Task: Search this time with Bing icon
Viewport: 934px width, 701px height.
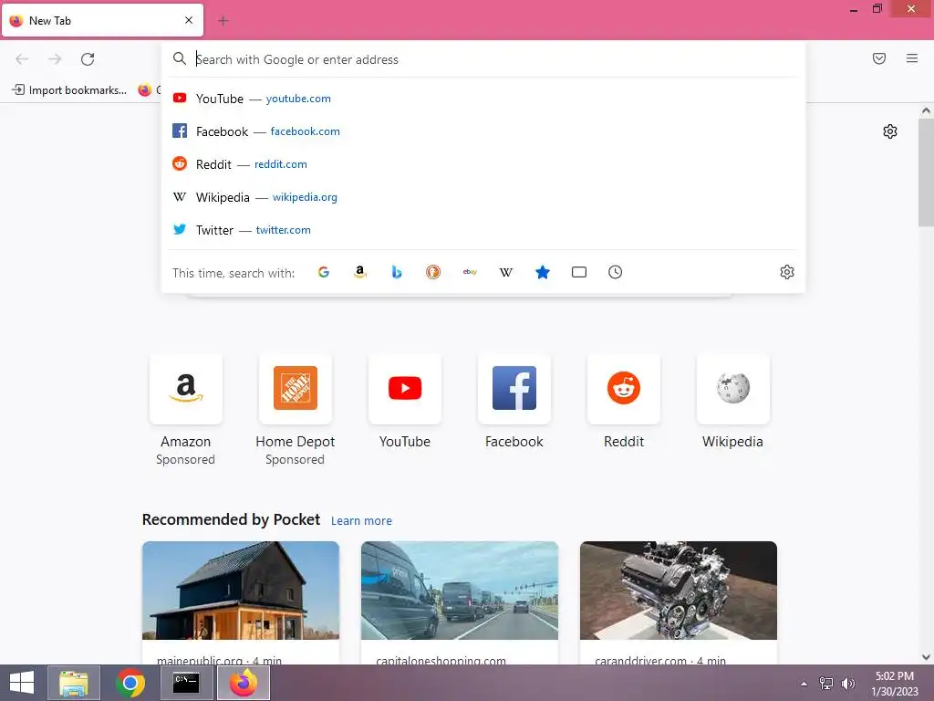Action: [x=397, y=272]
